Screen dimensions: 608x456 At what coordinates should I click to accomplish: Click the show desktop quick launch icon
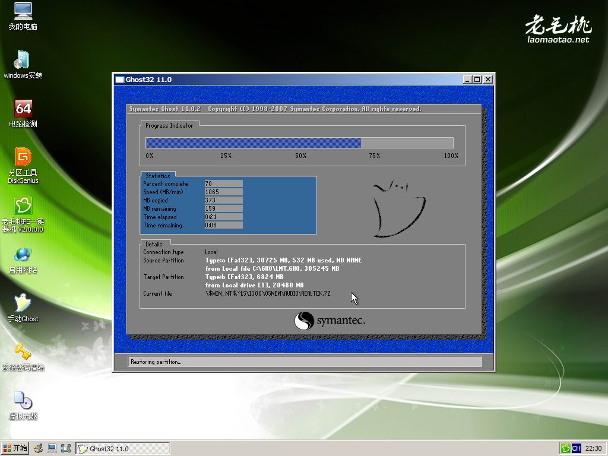(65, 448)
